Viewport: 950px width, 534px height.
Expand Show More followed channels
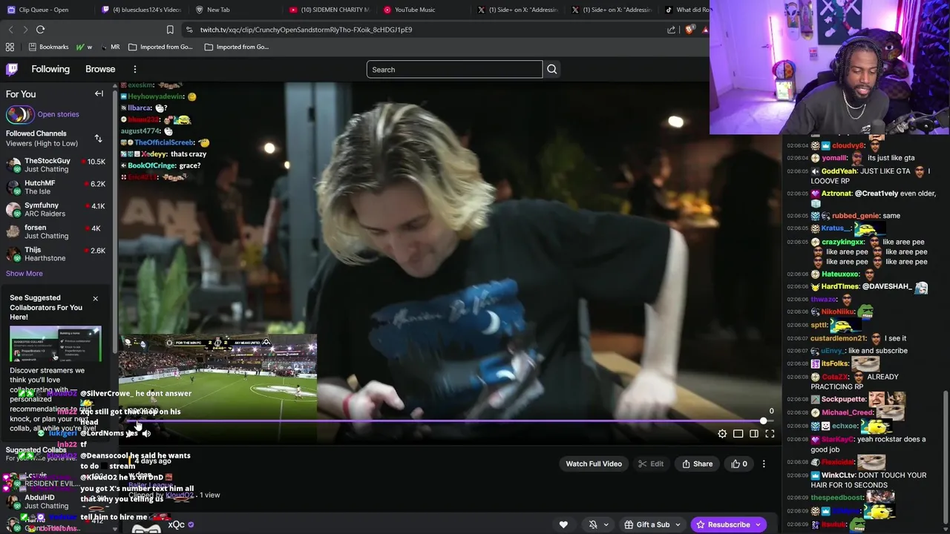point(24,274)
